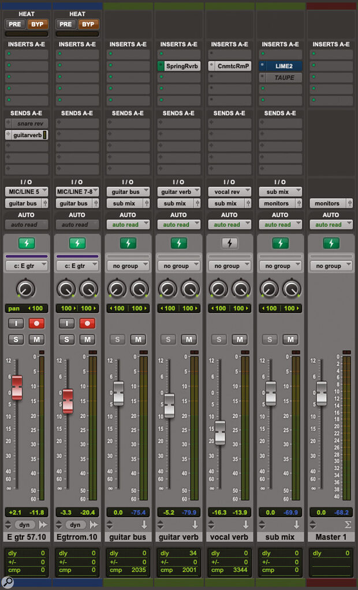
Task: Toggle dynamics on Egtrrom.10 track
Action: point(75,525)
